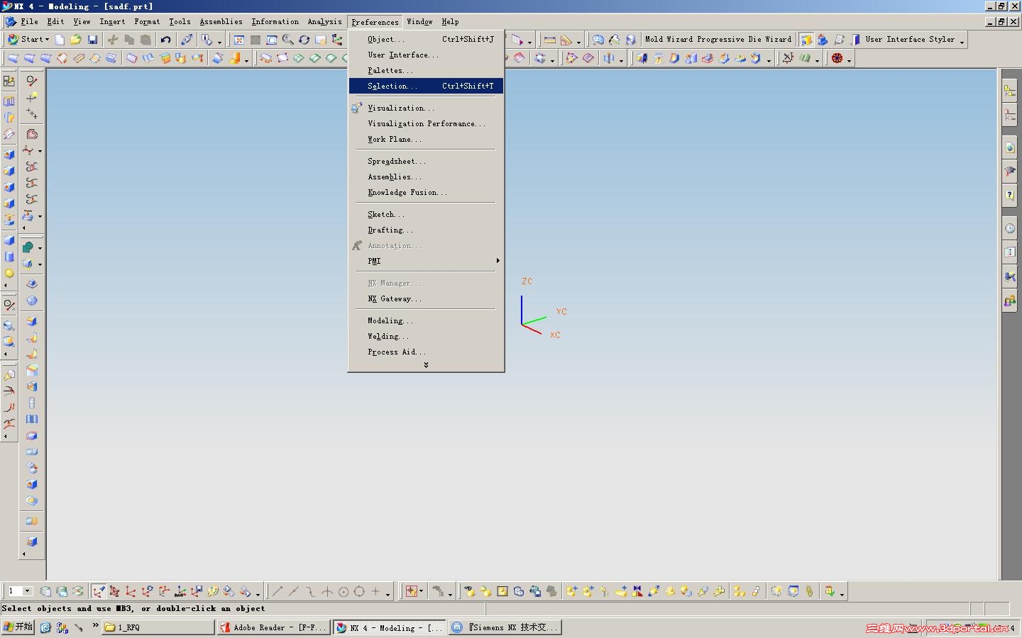Click the Roles icon in right sidebar
This screenshot has width=1022, height=638.
(1009, 301)
